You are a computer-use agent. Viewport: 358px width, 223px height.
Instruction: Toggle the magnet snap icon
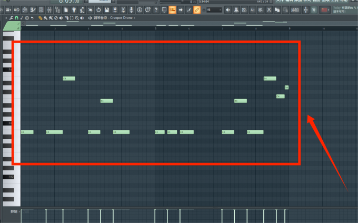(16, 18)
